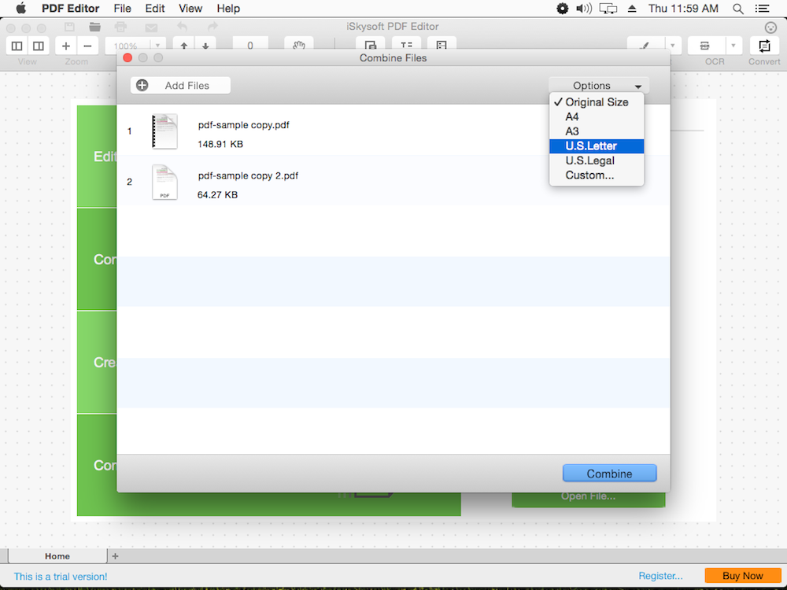Click the print icon in toolbar
The width and height of the screenshot is (787, 590).
pos(120,27)
